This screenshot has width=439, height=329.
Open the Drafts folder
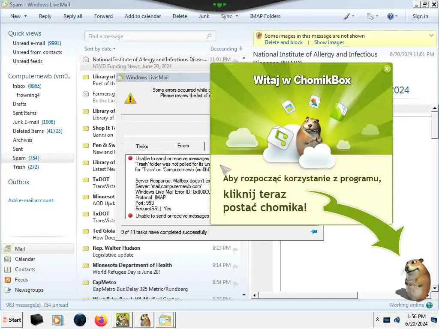pos(19,104)
